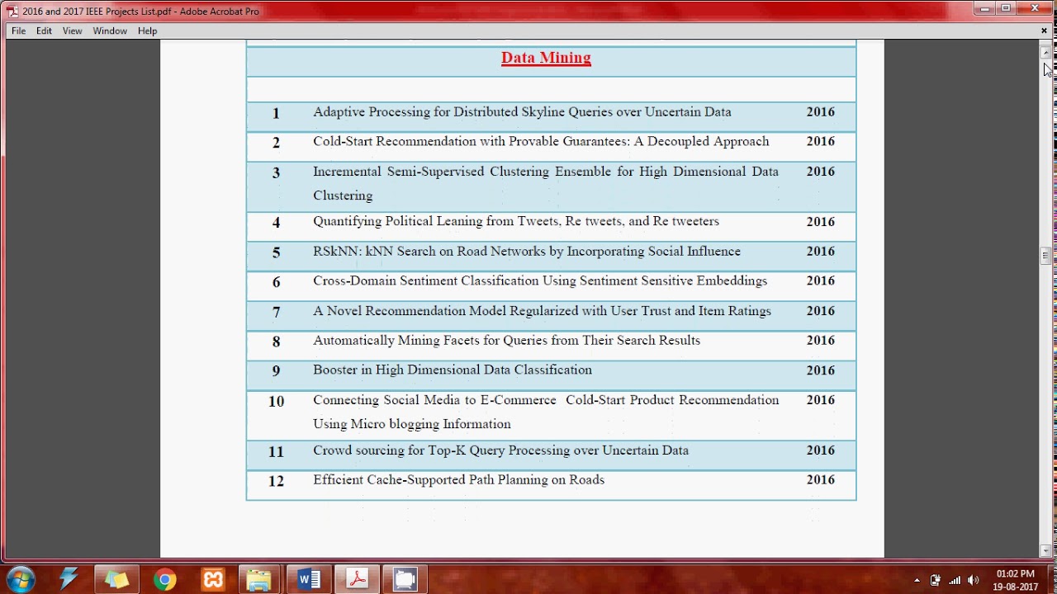Click year 2016 in the Efficient Cache-Supported row
Image resolution: width=1057 pixels, height=594 pixels.
(x=821, y=480)
